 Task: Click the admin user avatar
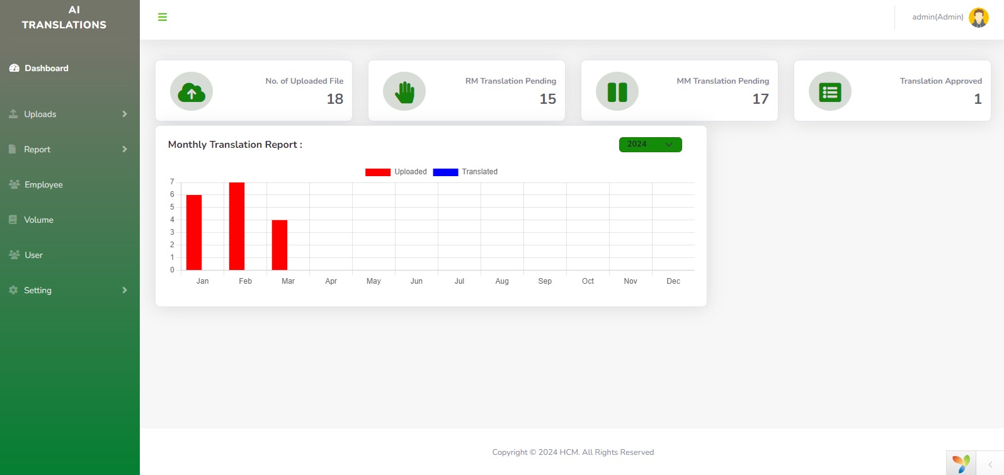(978, 18)
